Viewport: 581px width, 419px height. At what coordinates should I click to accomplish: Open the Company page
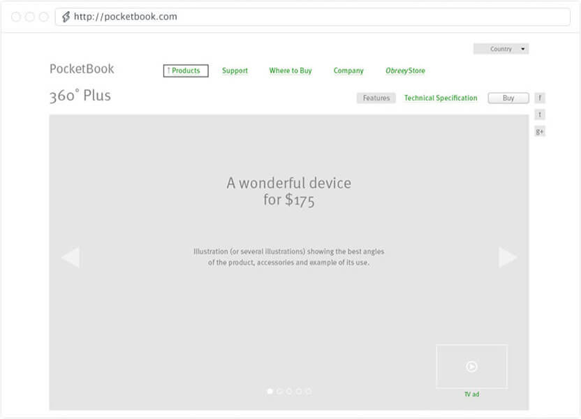pyautogui.click(x=348, y=71)
